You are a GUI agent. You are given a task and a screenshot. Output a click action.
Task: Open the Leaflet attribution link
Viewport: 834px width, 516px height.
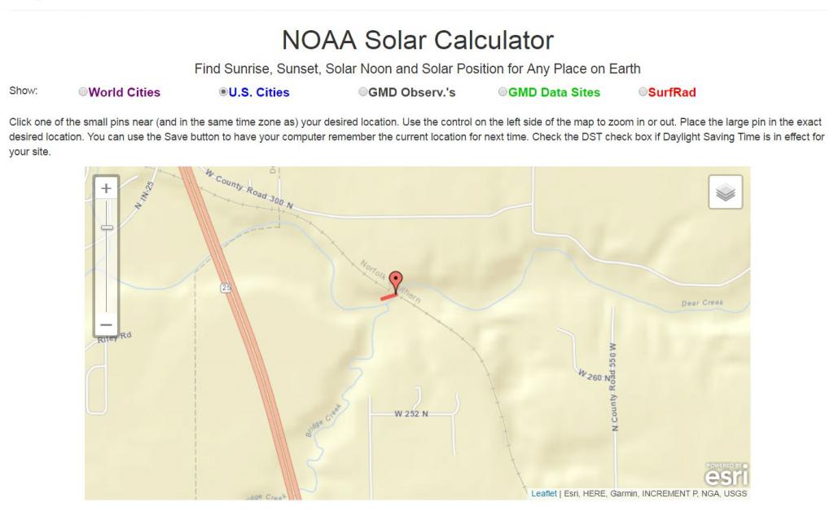pos(543,493)
